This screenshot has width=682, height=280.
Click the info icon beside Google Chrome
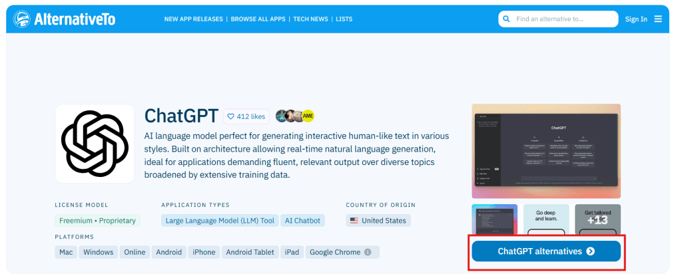tap(367, 252)
